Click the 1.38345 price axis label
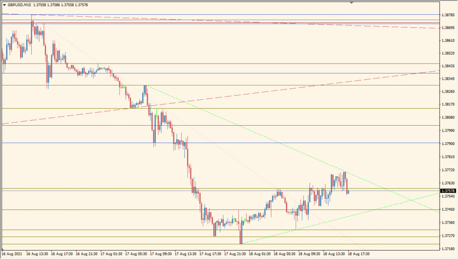 click(x=448, y=79)
